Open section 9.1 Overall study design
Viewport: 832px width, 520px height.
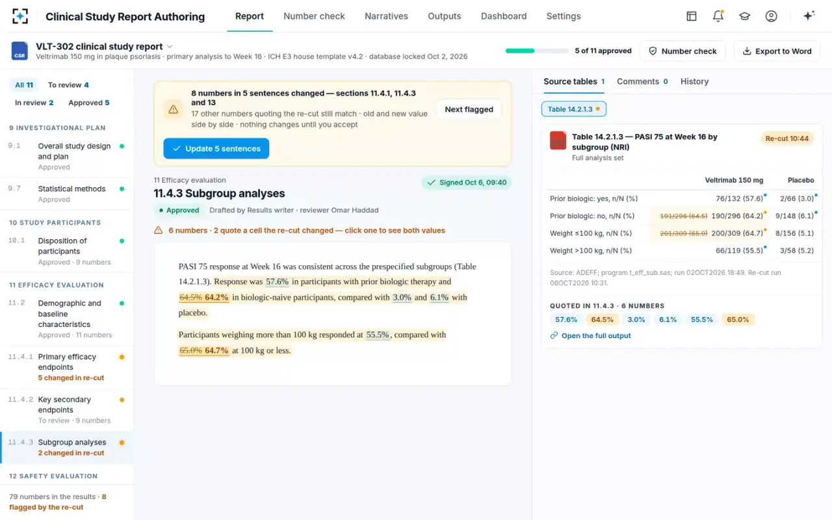[66, 156]
